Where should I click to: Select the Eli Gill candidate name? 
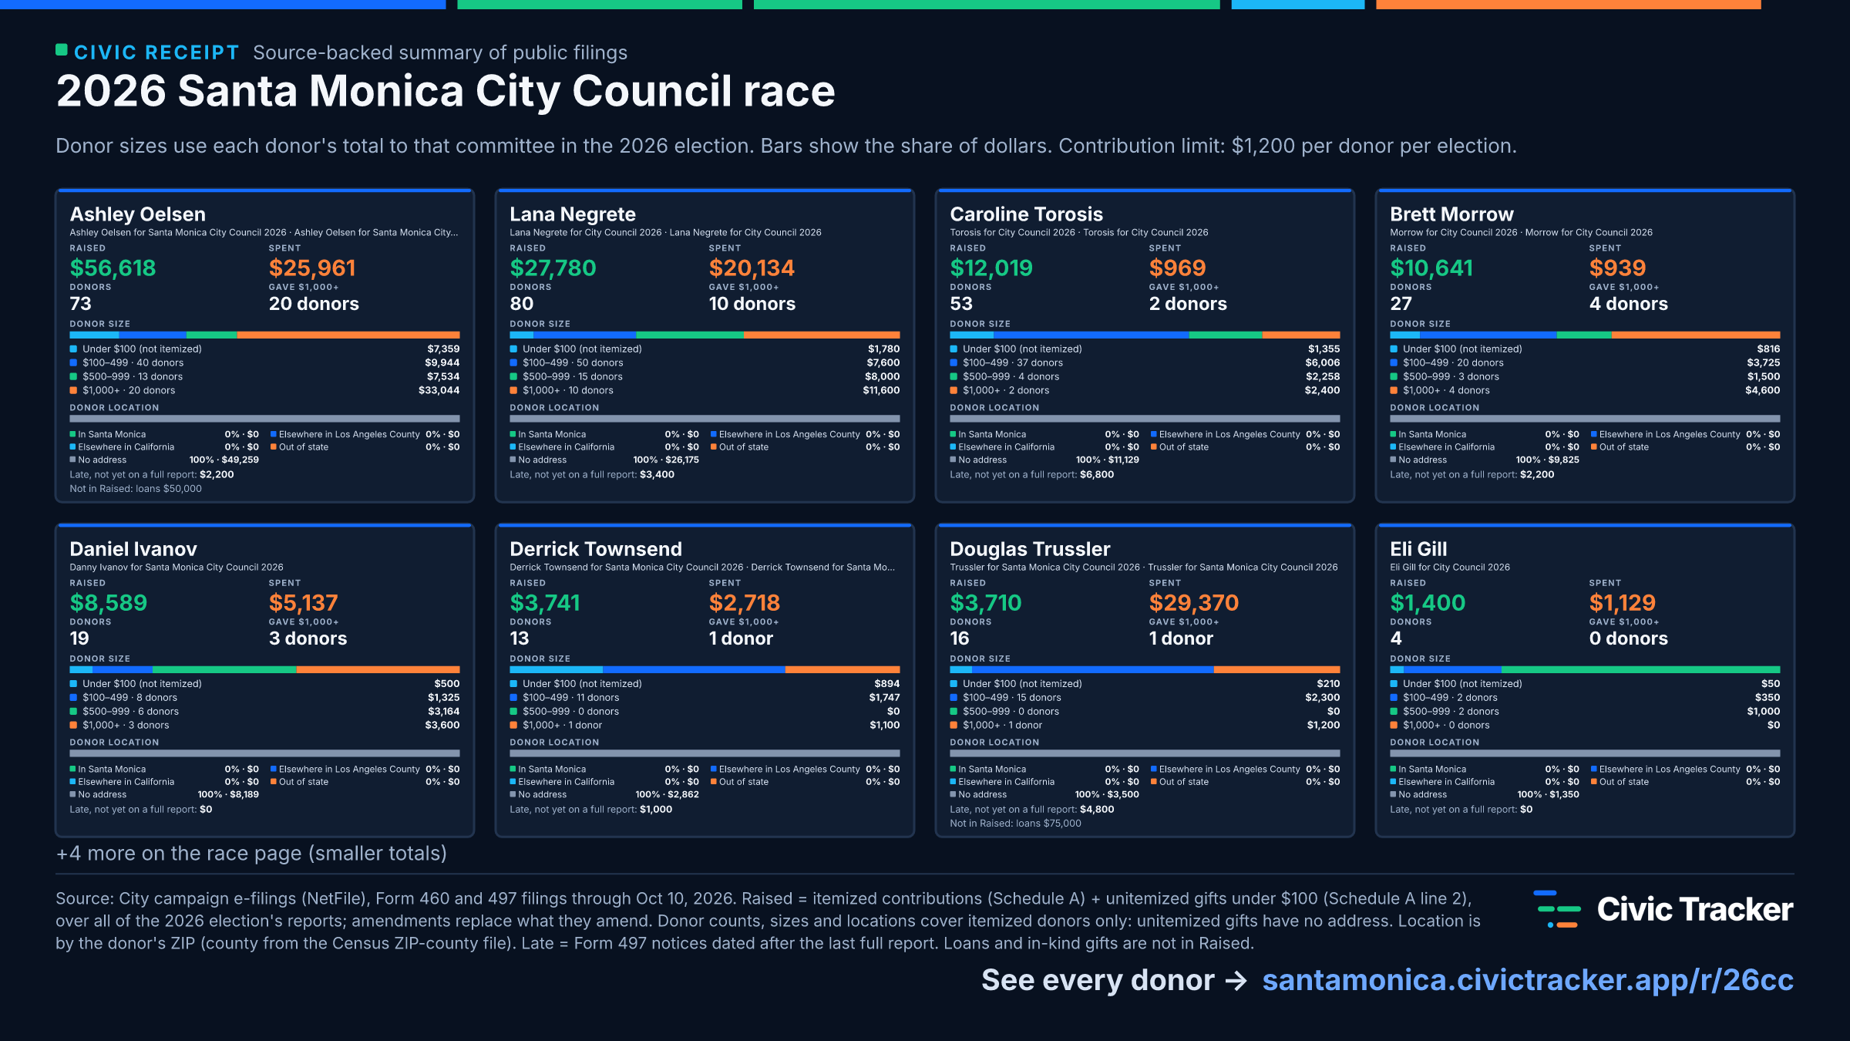tap(1418, 549)
